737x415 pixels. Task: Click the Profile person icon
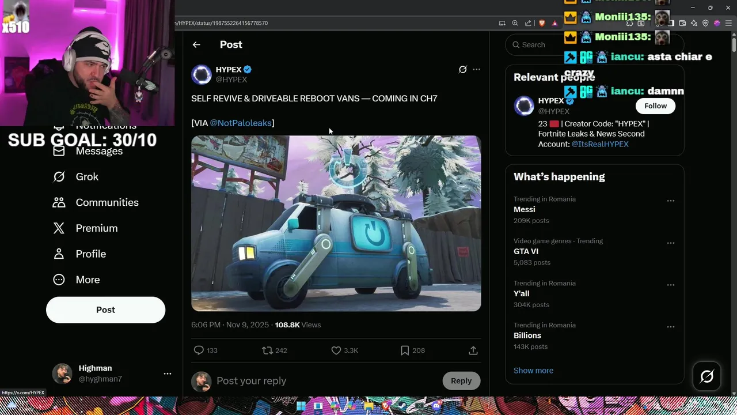pos(59,254)
